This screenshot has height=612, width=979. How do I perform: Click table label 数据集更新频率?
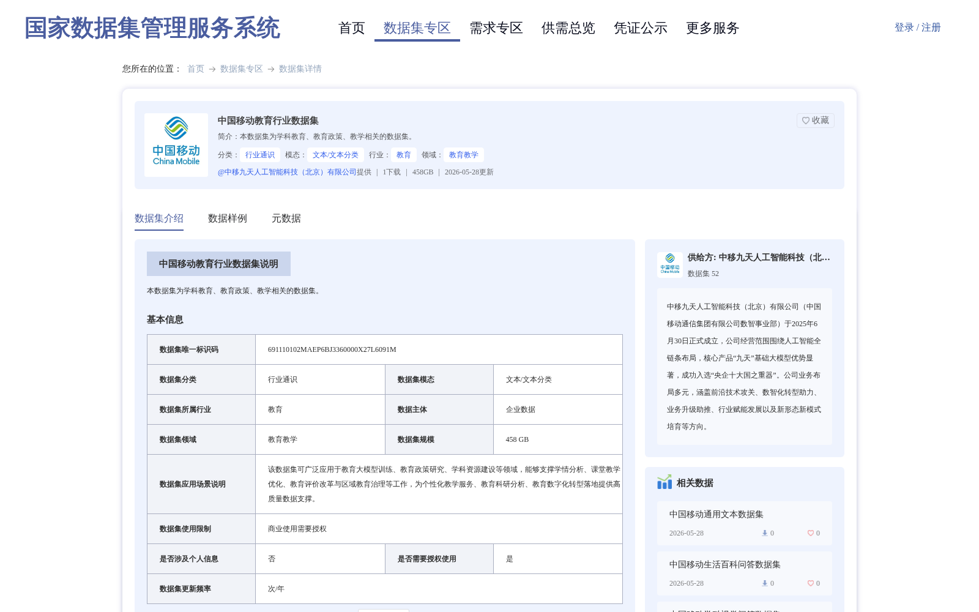pyautogui.click(x=185, y=589)
